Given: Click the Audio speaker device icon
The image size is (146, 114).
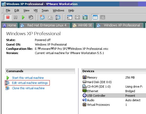Looking at the screenshot, I should 85,100.
